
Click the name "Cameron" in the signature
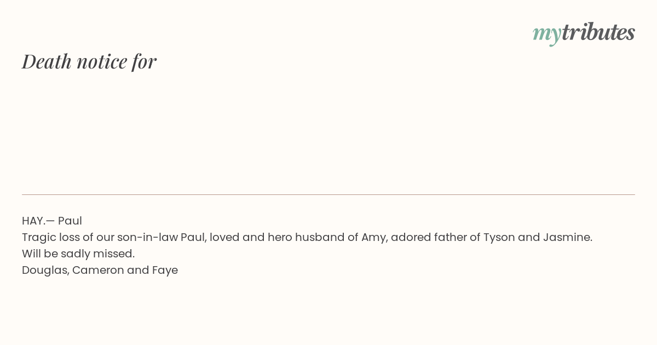98,270
